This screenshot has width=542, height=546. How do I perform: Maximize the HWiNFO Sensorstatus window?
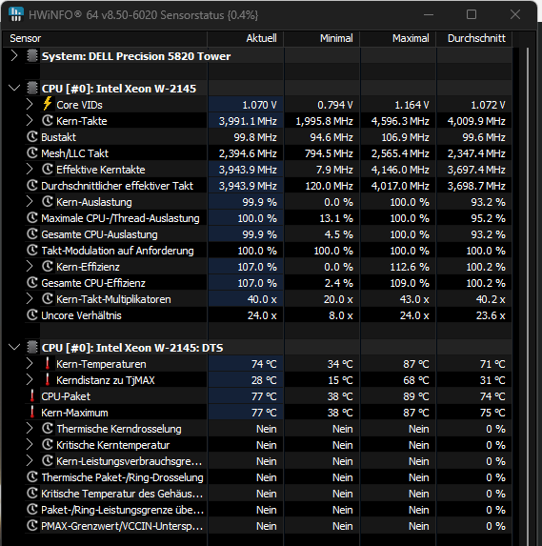click(472, 14)
